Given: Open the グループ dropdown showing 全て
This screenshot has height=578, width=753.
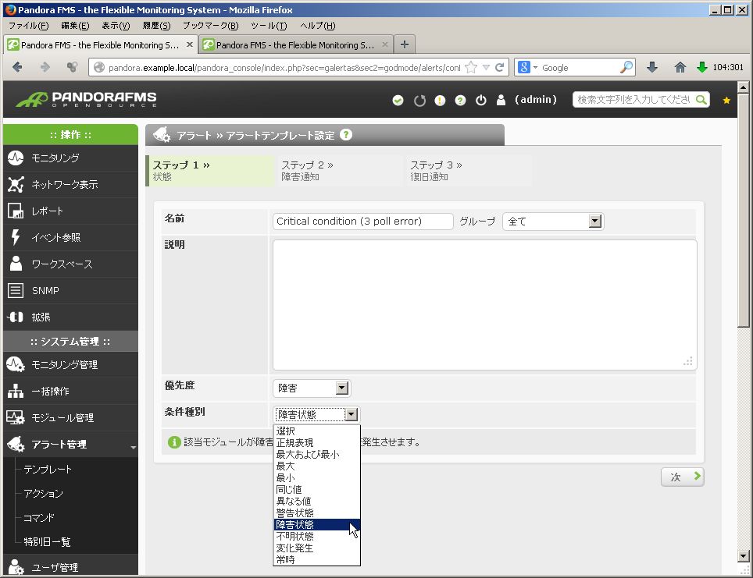Looking at the screenshot, I should pos(553,221).
